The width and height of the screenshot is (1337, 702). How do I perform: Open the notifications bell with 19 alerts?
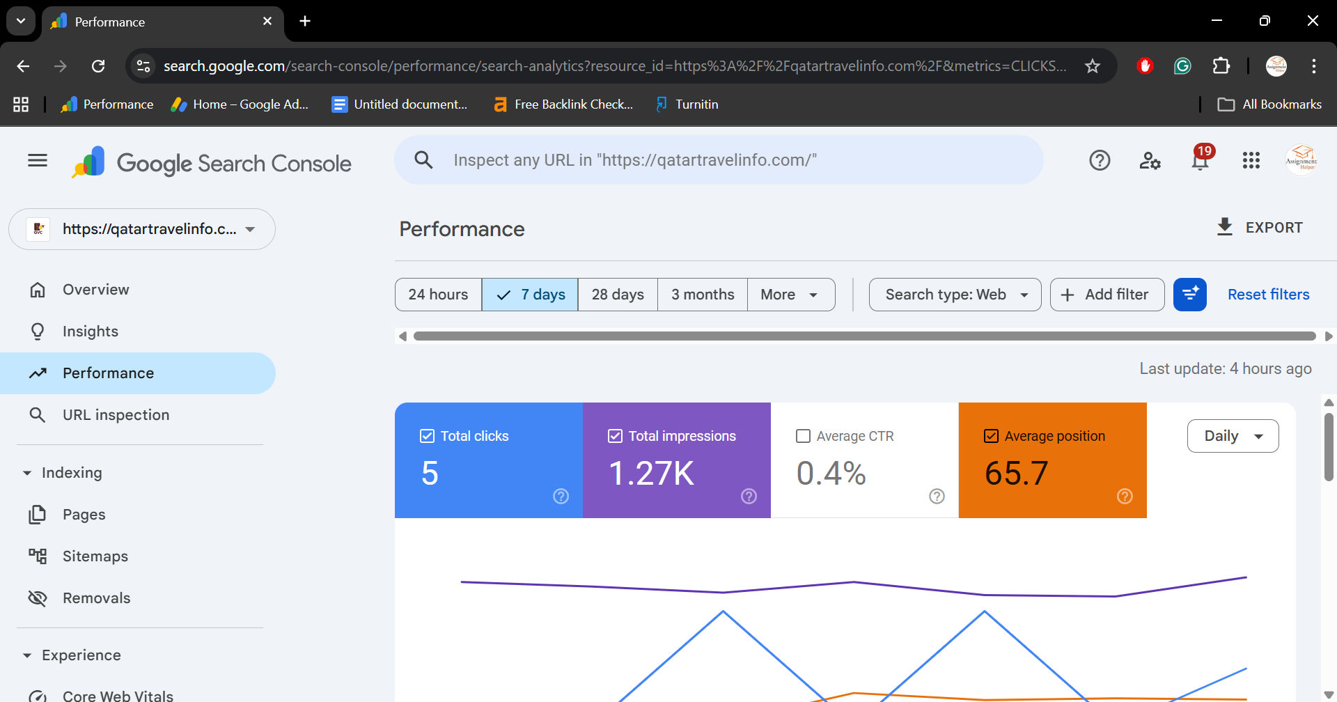pyautogui.click(x=1201, y=159)
